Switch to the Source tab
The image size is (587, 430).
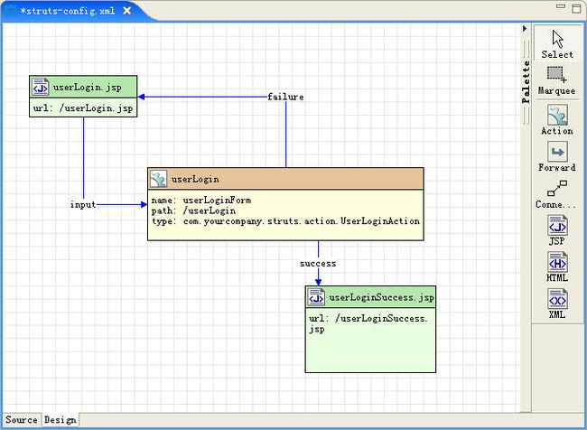point(22,420)
